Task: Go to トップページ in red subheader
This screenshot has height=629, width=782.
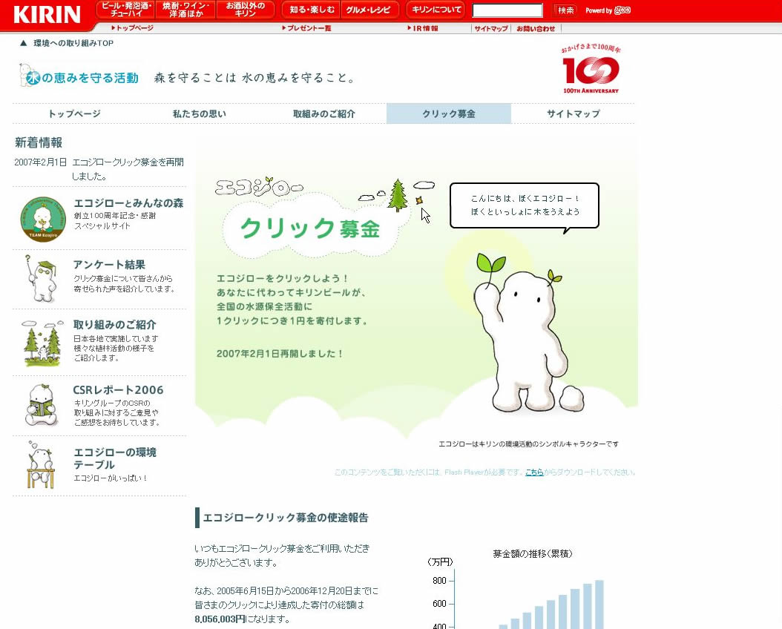Action: [133, 28]
